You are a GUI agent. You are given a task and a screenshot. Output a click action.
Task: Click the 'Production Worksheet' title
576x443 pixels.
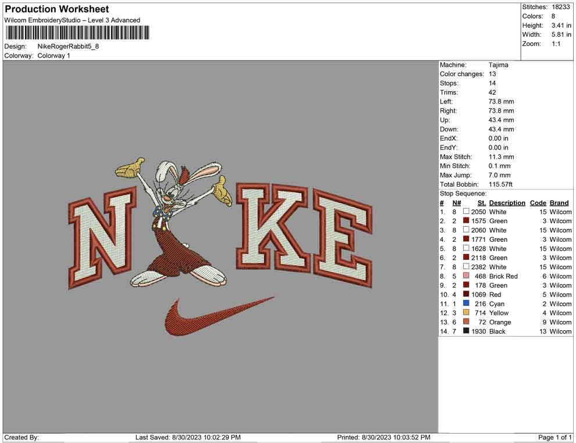point(57,9)
